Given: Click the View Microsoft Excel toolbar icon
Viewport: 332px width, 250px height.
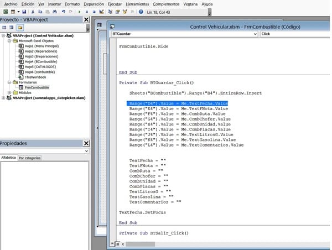Looking at the screenshot, I should click(x=4, y=11).
